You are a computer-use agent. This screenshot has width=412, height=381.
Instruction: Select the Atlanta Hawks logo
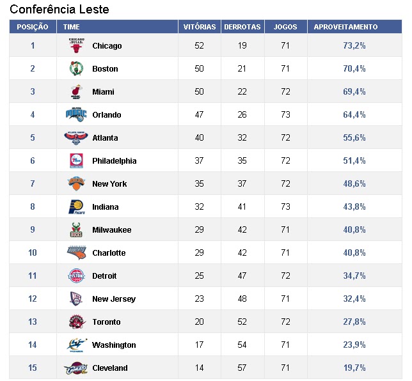[x=76, y=137]
